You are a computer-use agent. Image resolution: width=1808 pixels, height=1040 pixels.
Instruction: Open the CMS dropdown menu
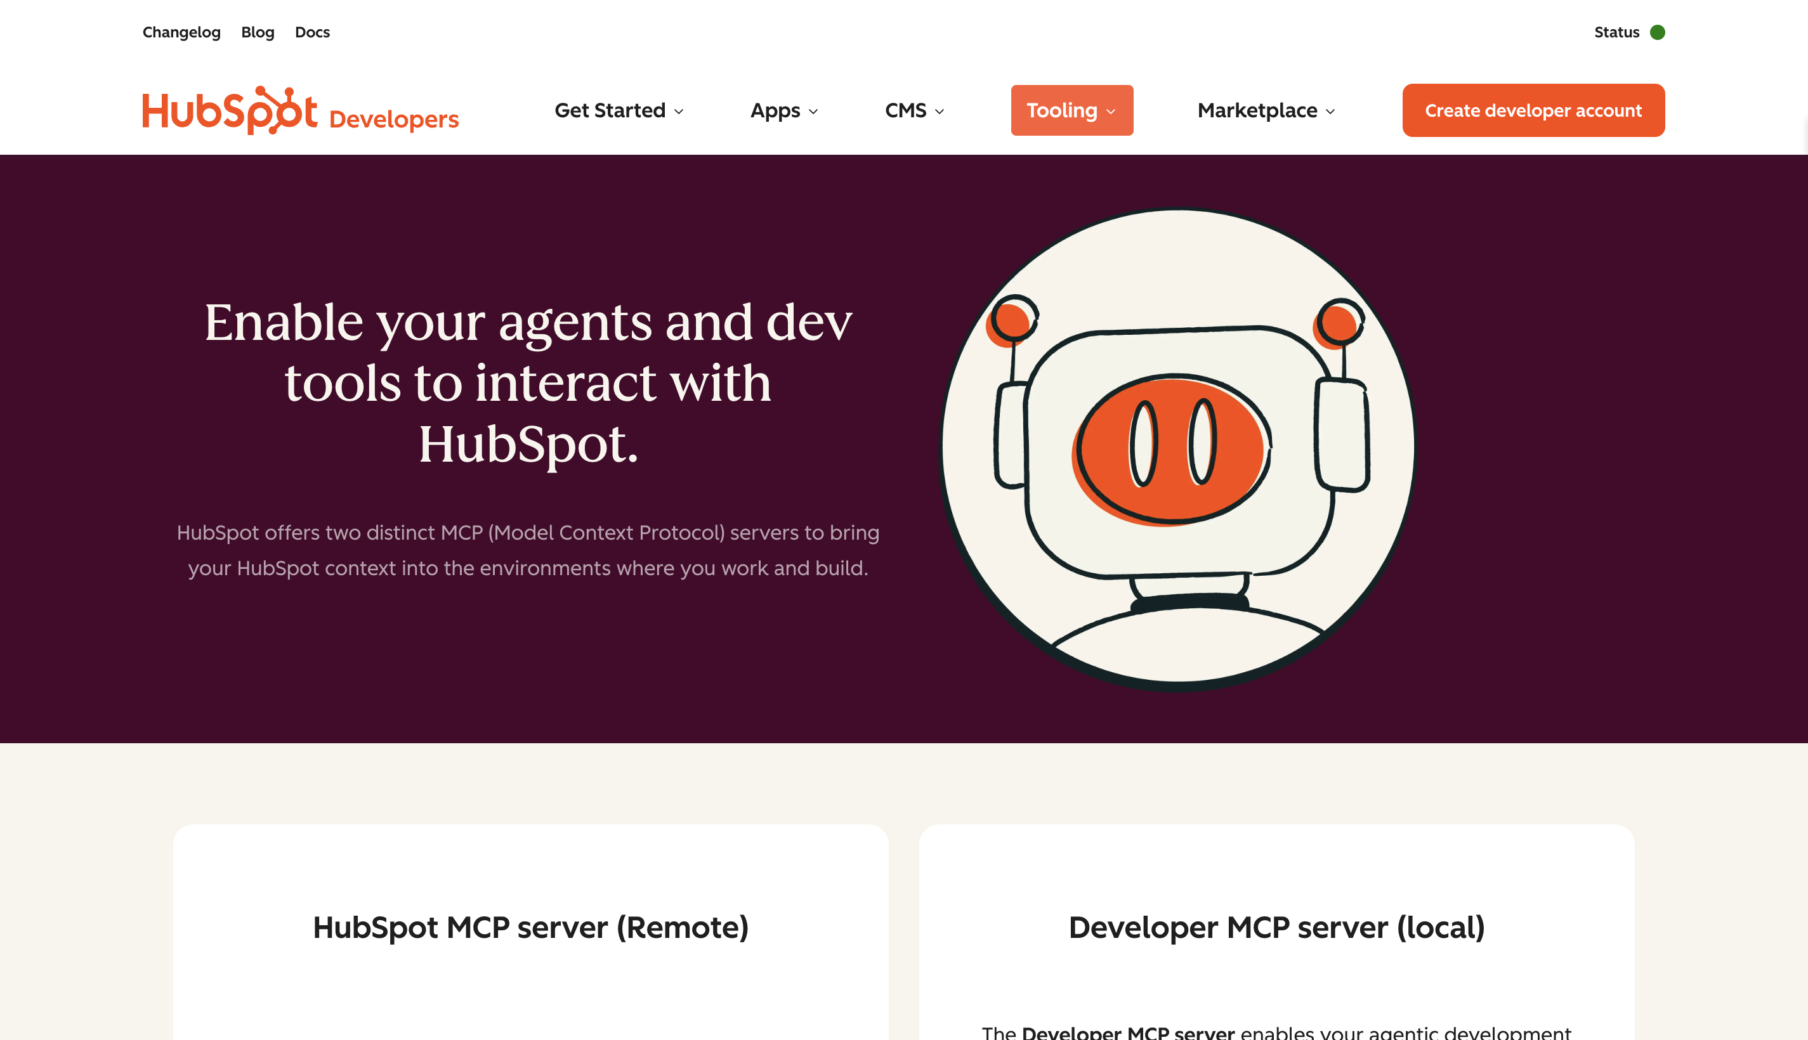(x=914, y=110)
